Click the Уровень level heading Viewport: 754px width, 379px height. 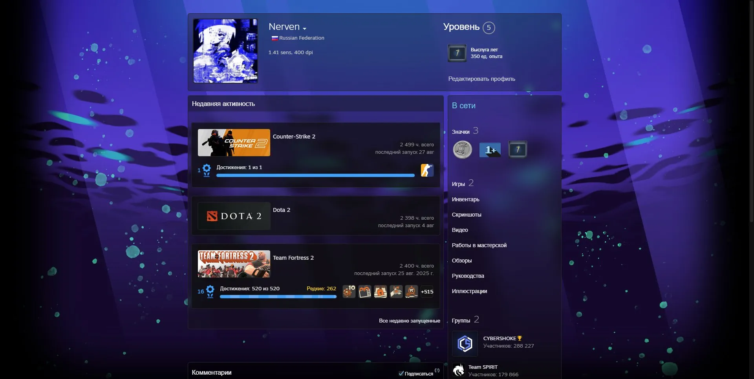pos(461,27)
